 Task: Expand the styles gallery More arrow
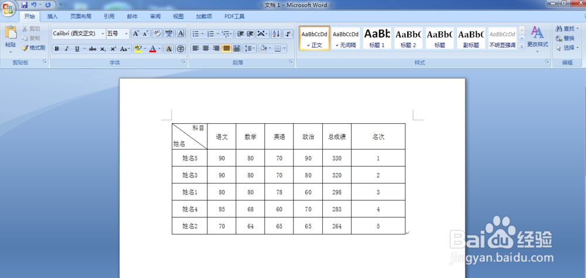pyautogui.click(x=522, y=46)
